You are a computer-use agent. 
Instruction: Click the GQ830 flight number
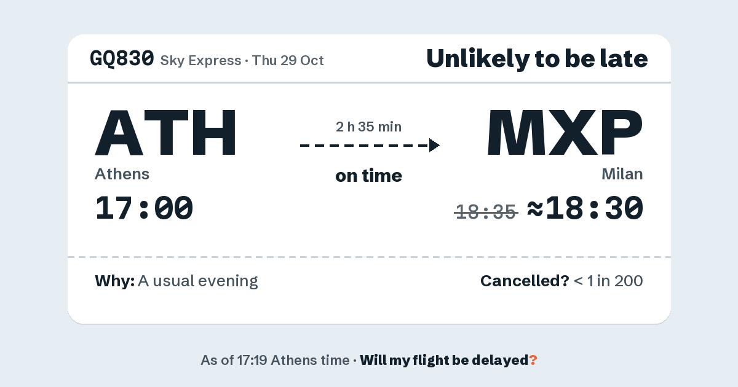122,59
